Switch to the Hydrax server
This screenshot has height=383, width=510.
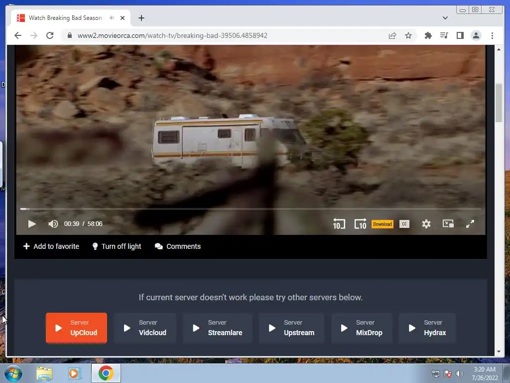pyautogui.click(x=427, y=328)
